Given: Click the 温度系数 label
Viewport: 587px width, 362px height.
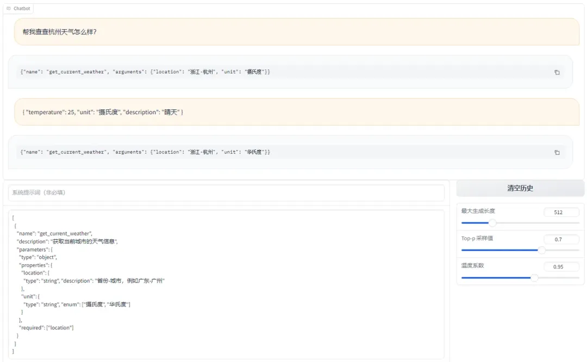Looking at the screenshot, I should click(472, 265).
